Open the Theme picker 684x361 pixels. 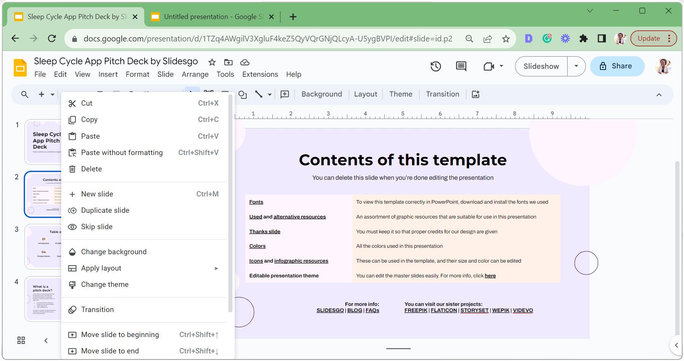click(x=400, y=94)
